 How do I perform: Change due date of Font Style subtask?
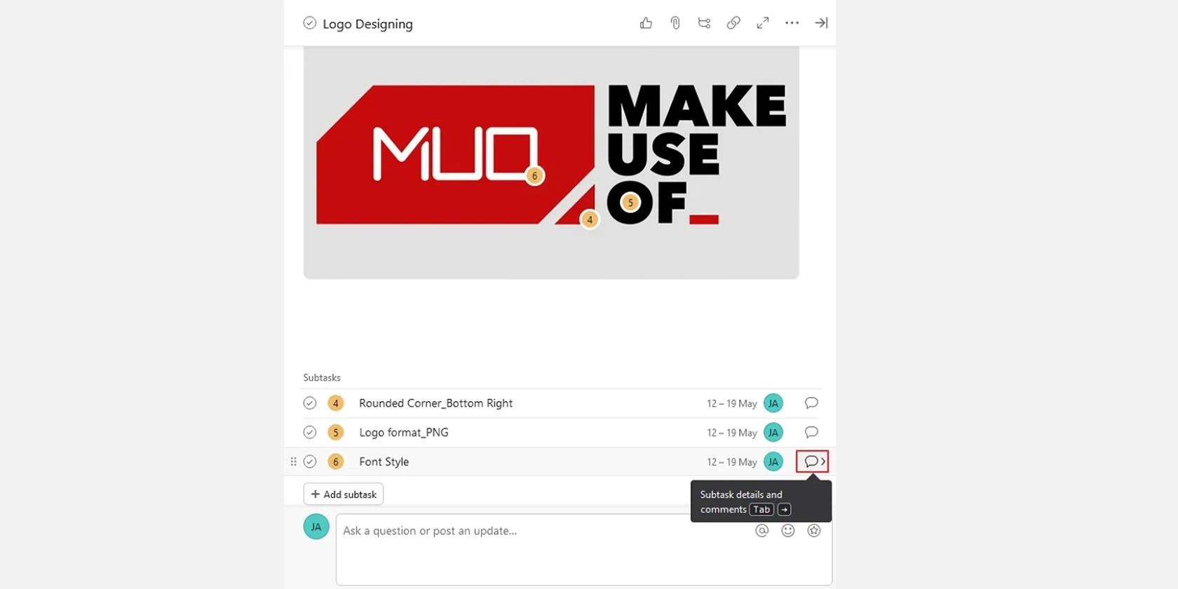tap(731, 462)
